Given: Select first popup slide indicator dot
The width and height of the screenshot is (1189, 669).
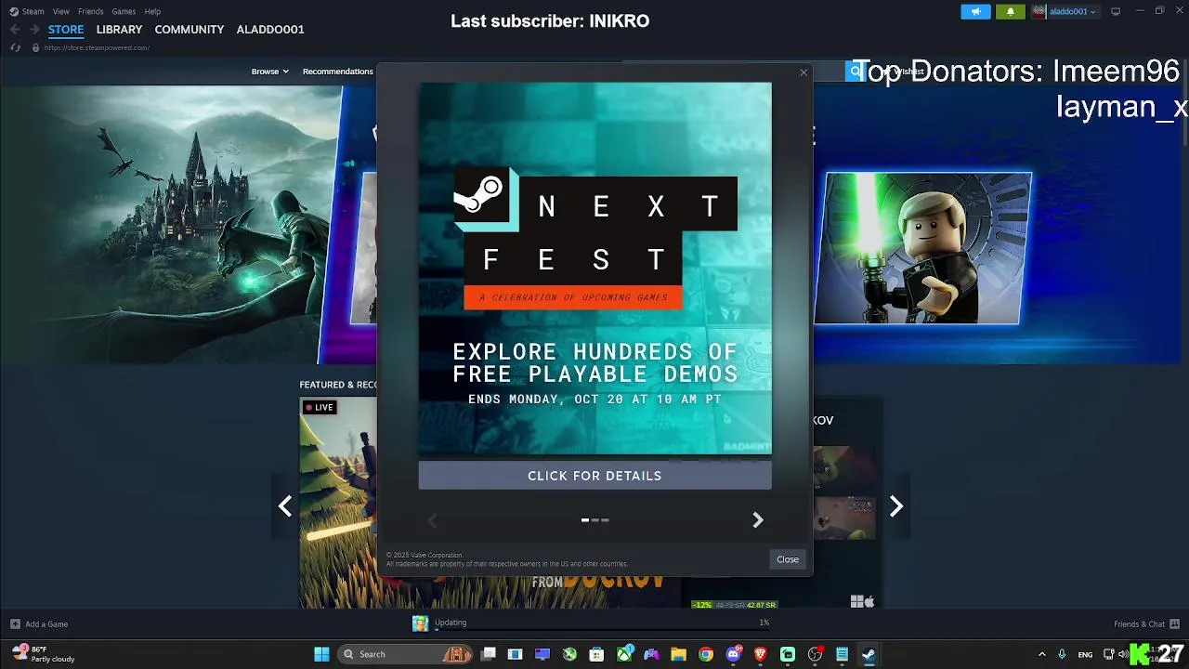Looking at the screenshot, I should [585, 520].
